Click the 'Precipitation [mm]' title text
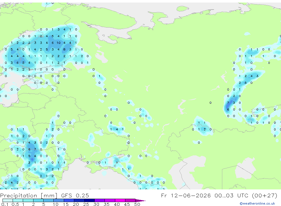This screenshot has width=281, height=206. (x=29, y=195)
